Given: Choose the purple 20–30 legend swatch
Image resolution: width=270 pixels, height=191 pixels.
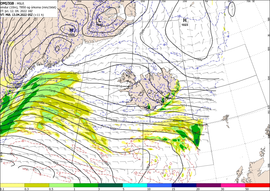Looking at the screenshot, I should [208, 185].
